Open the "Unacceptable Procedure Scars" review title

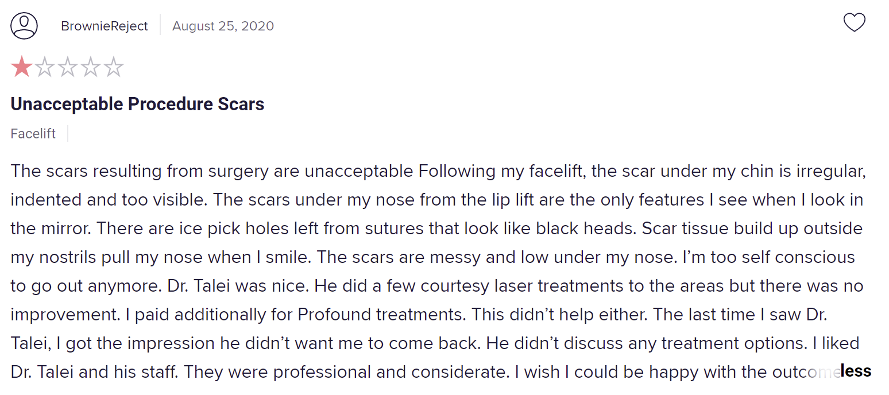click(137, 104)
